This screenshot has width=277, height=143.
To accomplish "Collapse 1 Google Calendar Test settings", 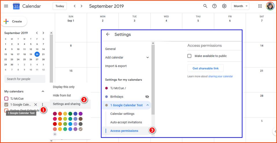I will pyautogui.click(x=148, y=105).
